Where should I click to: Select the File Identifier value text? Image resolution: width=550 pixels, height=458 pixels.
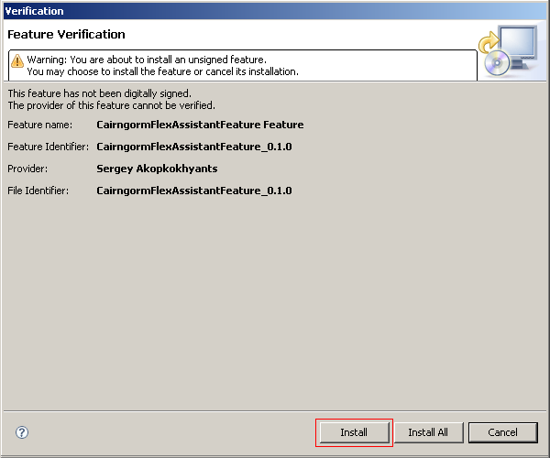click(193, 191)
